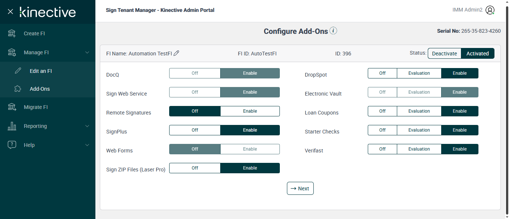Image resolution: width=509 pixels, height=219 pixels.
Task: Enable Remote Signatures
Action: point(250,111)
